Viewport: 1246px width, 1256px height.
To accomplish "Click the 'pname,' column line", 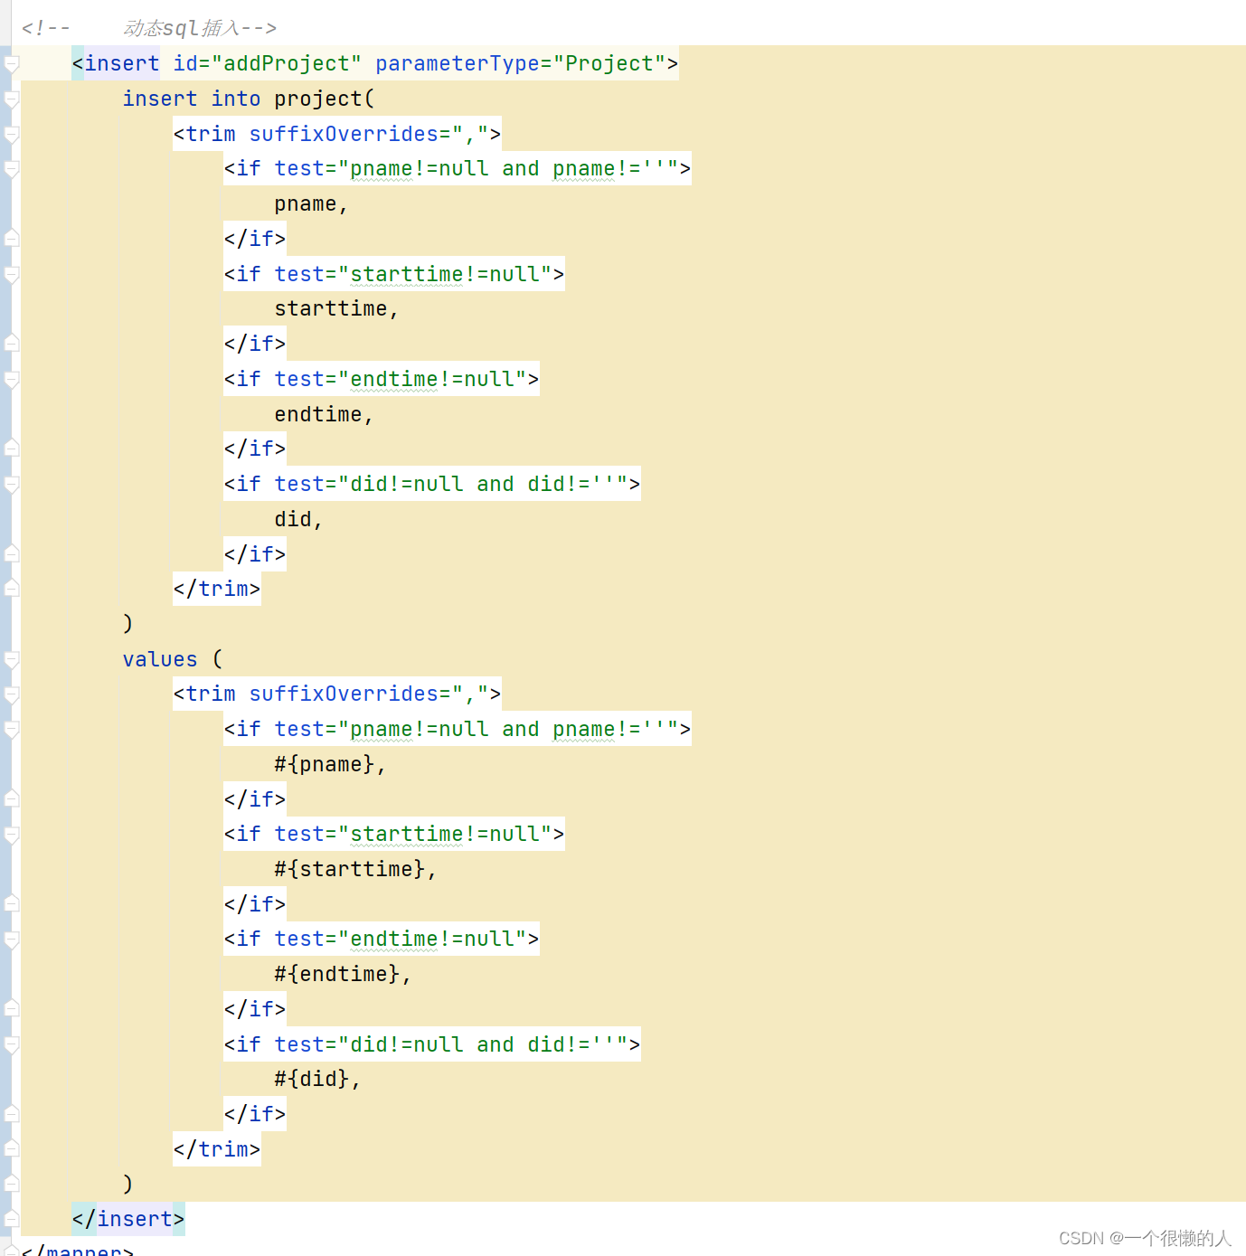I will pyautogui.click(x=311, y=204).
